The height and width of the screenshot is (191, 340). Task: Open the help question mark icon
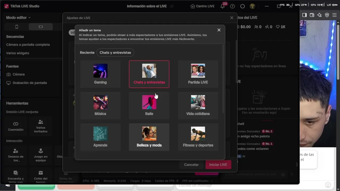pos(232,6)
